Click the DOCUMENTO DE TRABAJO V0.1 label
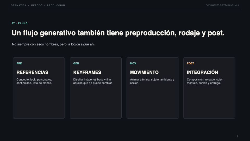The width and height of the screenshot is (250, 141). pyautogui.click(x=222, y=5)
